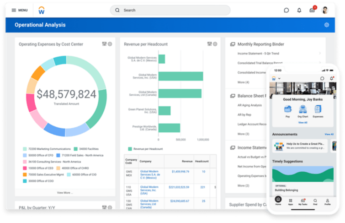Screen dimensions: 345x223
Task: Click the Revenue column header
Action: (x=187, y=161)
